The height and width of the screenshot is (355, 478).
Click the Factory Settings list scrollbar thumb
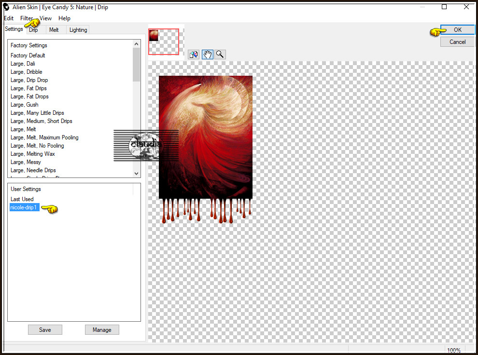pyautogui.click(x=136, y=65)
